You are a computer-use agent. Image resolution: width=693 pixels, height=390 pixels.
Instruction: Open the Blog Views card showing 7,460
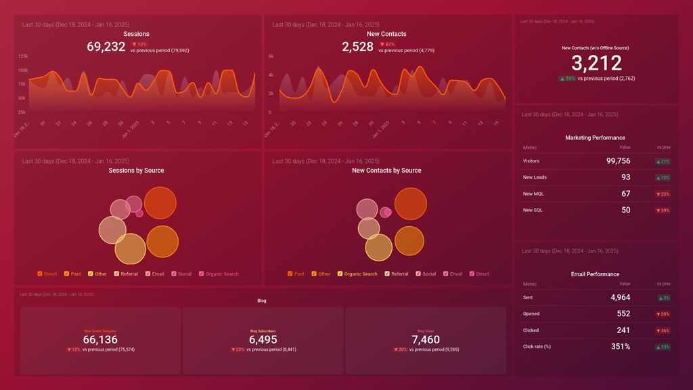coord(426,341)
